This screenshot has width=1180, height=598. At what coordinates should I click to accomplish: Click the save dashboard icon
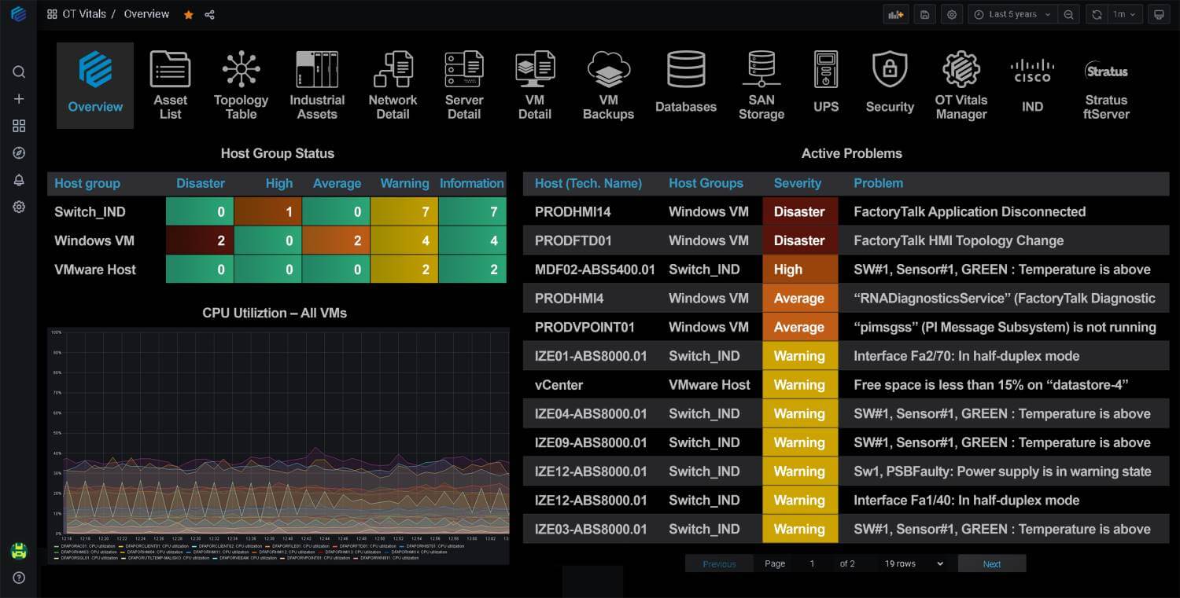tap(925, 14)
